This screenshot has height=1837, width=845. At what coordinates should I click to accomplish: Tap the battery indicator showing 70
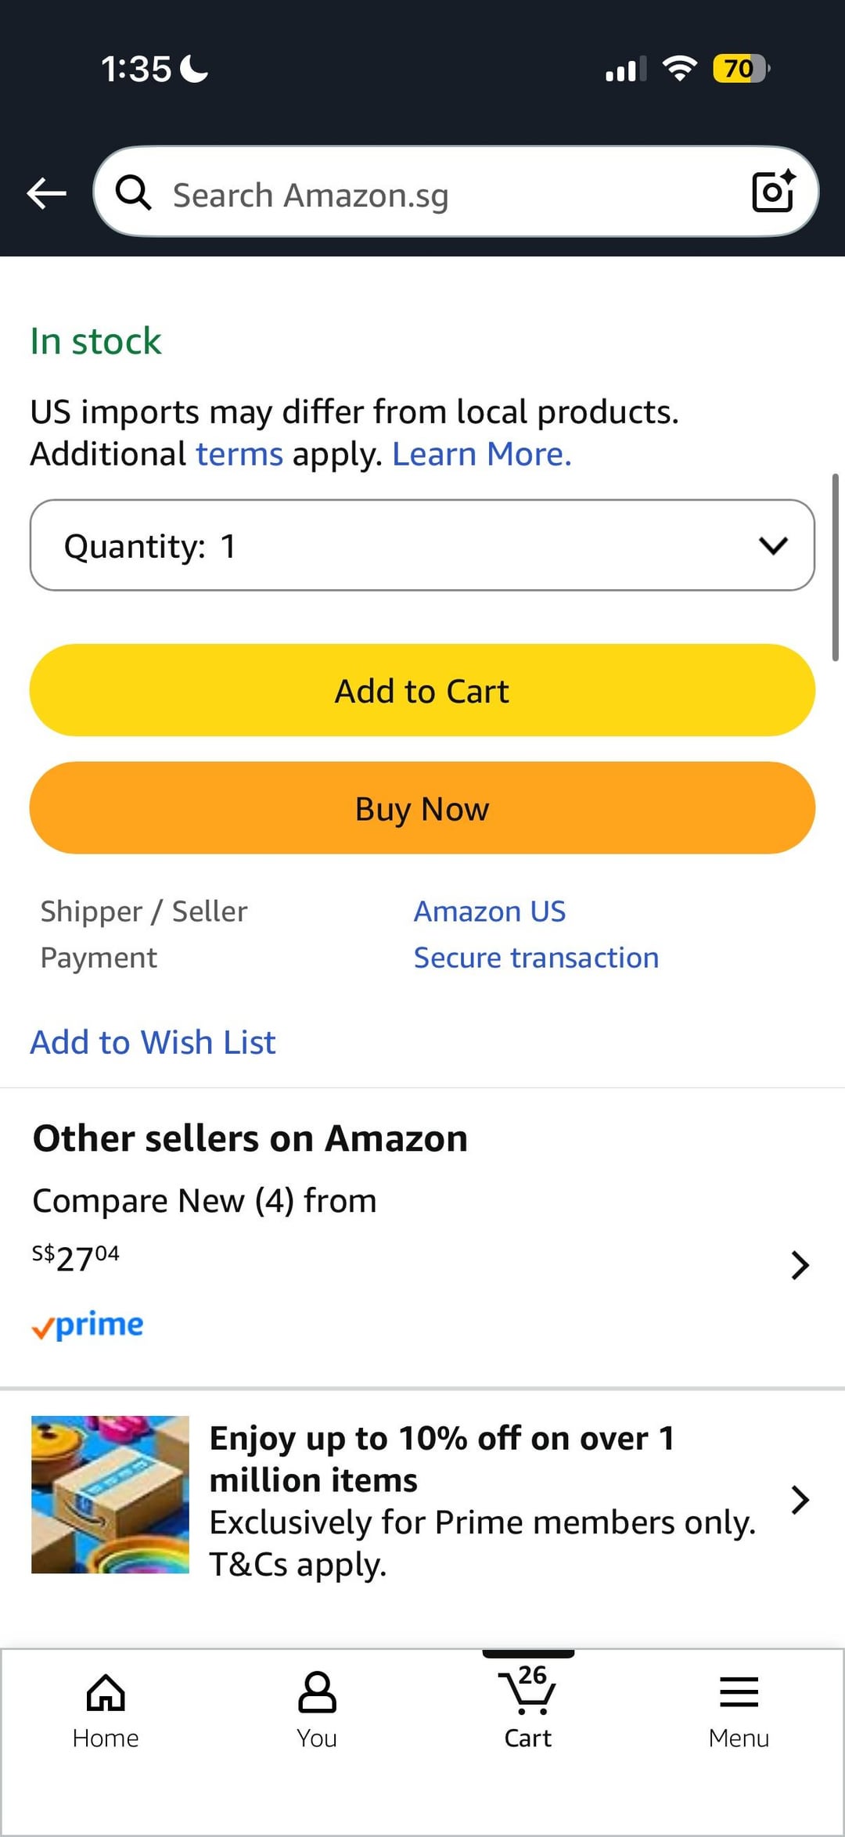pyautogui.click(x=740, y=69)
